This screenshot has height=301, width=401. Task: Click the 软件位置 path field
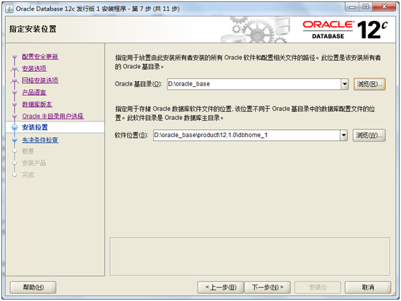click(x=246, y=135)
